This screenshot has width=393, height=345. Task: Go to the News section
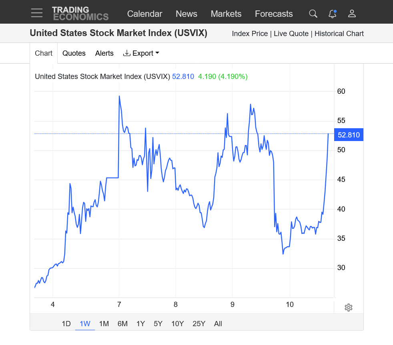(186, 14)
